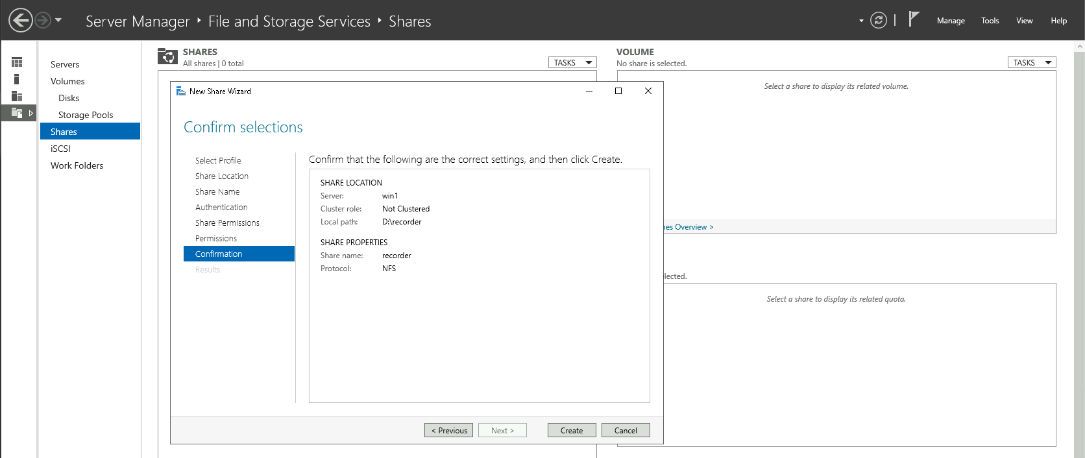
Task: Click the File and Storage Services sidebar icon
Action: 17,113
